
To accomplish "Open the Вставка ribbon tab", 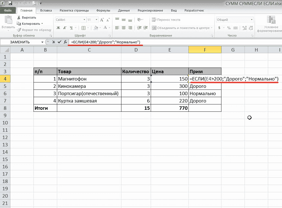I will [x=46, y=10].
